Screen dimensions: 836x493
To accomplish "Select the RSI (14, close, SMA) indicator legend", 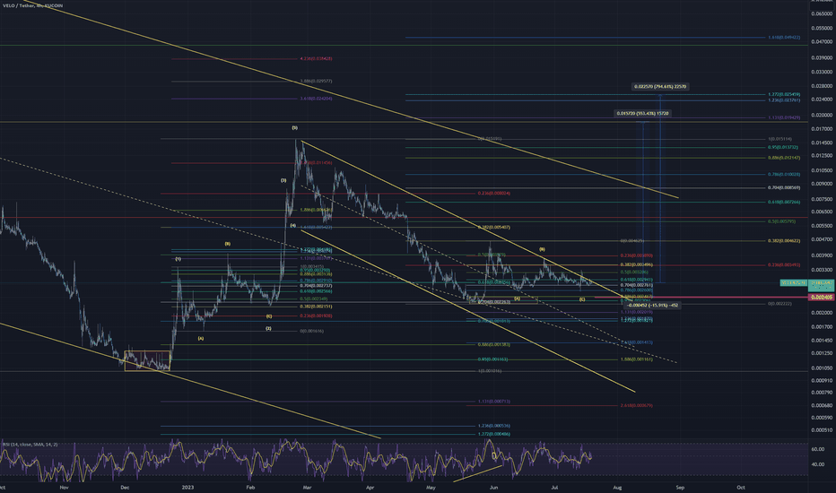I will pyautogui.click(x=30, y=445).
